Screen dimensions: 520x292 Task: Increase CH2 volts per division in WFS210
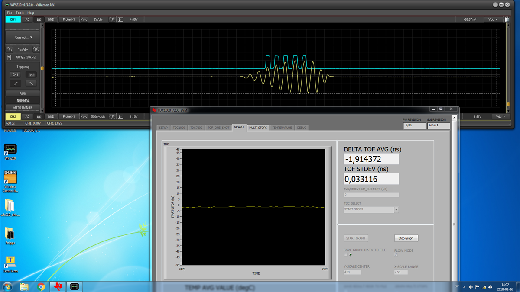pos(112,116)
